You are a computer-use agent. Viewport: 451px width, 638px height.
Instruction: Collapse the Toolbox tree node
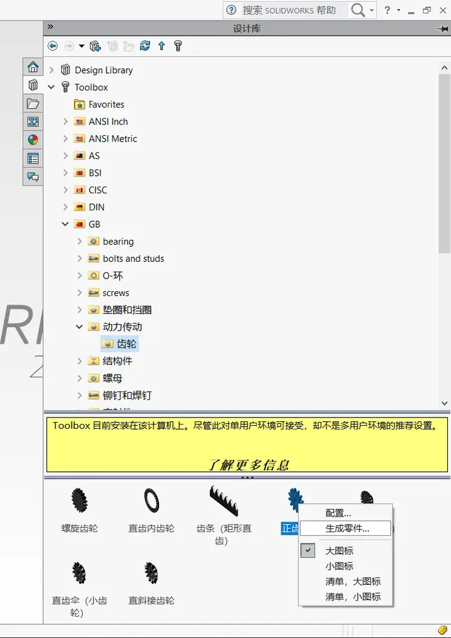click(51, 87)
